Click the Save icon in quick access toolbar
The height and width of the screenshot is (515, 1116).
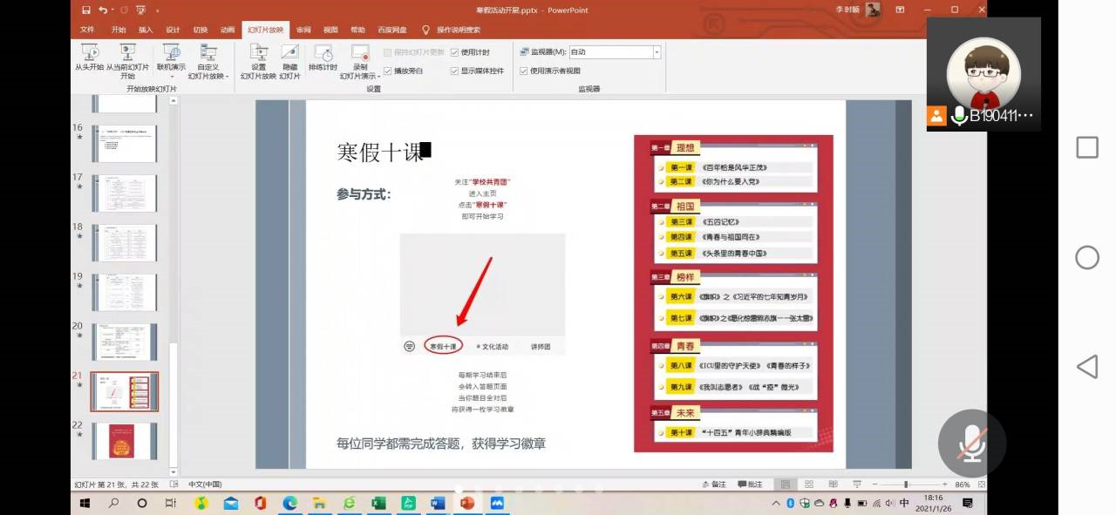[85, 10]
